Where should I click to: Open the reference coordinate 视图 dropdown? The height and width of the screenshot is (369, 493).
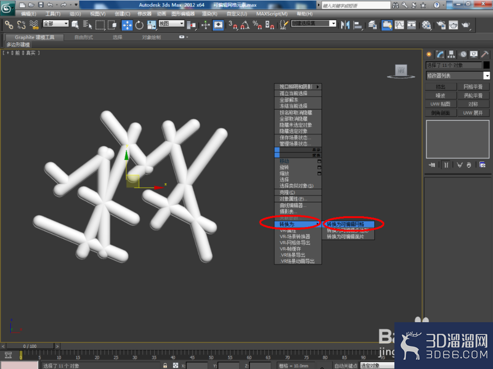172,24
